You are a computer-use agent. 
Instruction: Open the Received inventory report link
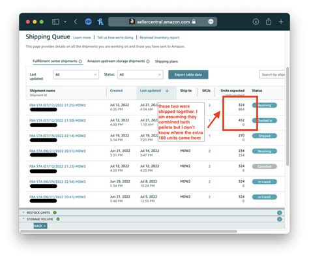click(160, 38)
